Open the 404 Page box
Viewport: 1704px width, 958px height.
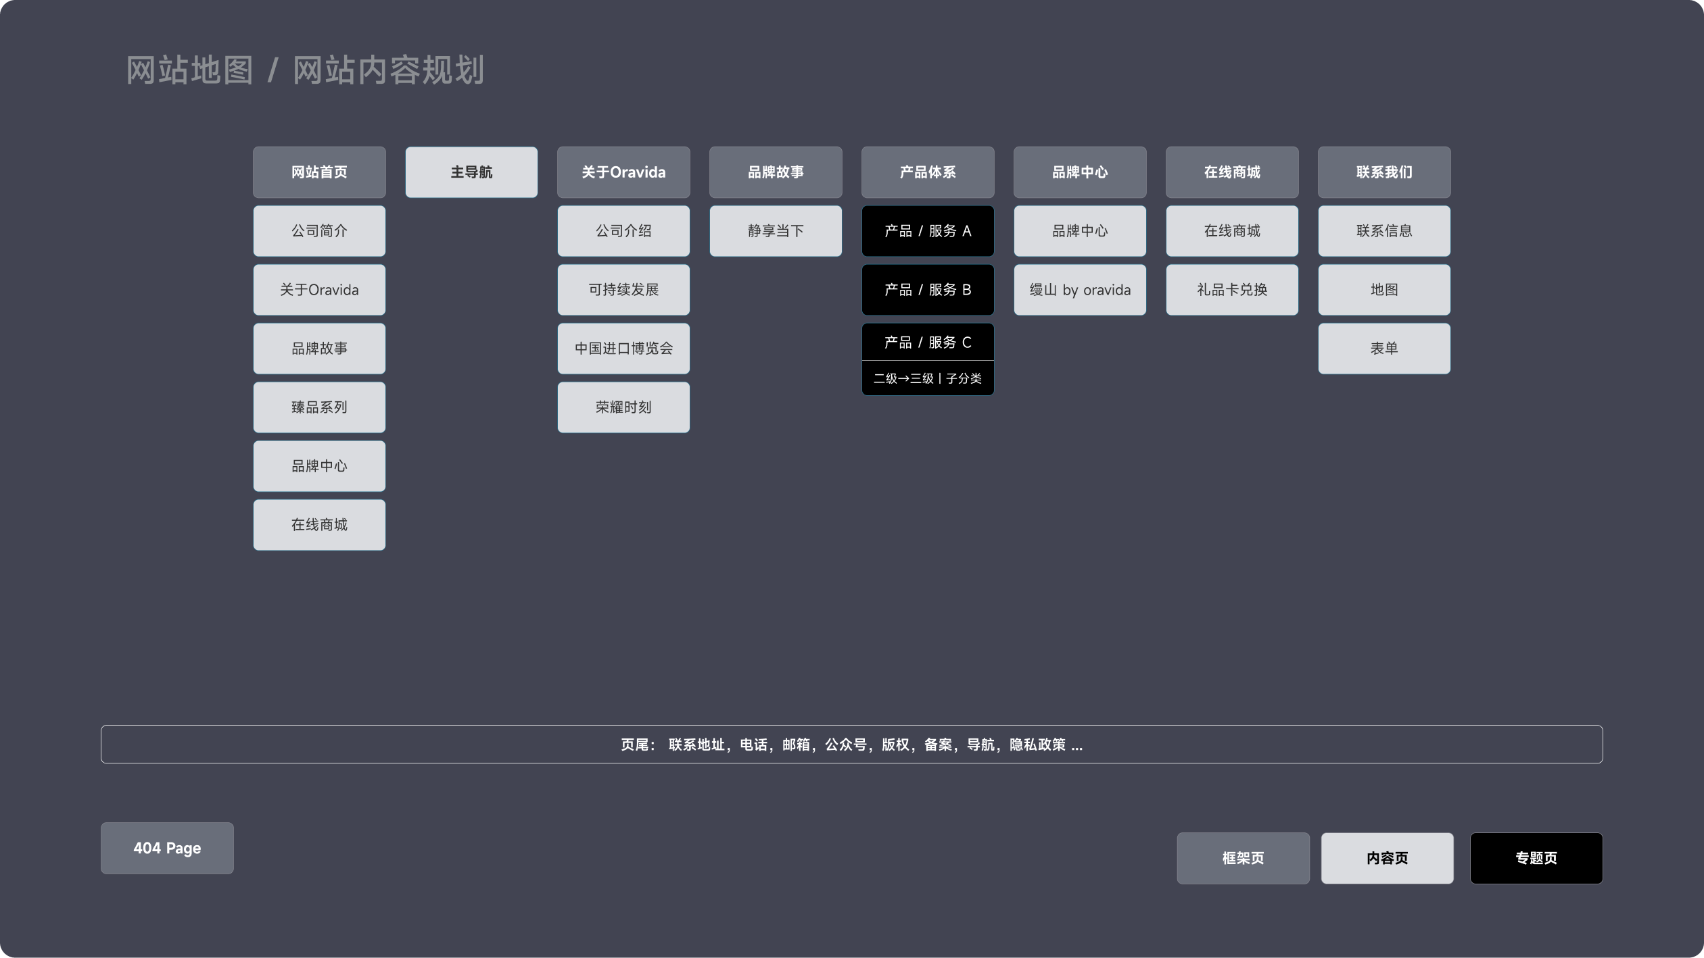coord(167,848)
